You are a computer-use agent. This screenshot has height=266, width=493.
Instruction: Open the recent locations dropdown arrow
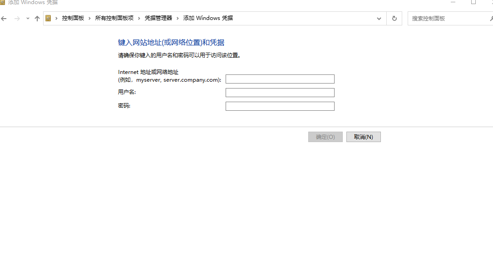pos(28,19)
